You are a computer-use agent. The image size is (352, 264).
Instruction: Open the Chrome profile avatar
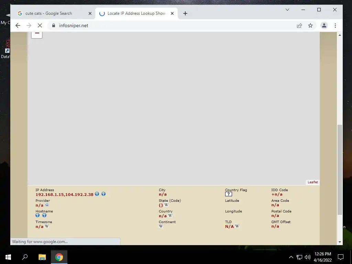coord(324,25)
